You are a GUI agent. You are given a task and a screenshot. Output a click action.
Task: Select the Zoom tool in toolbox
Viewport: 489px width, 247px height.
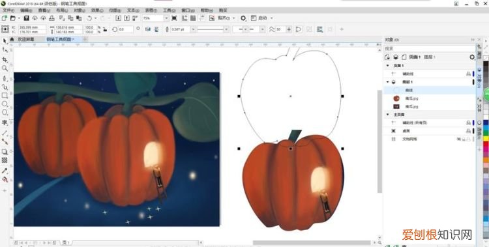pos(5,68)
